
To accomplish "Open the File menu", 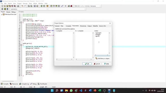I will pyautogui.click(x=2, y=3).
